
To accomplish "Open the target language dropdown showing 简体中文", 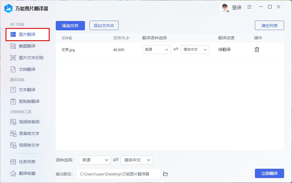I will [x=195, y=50].
